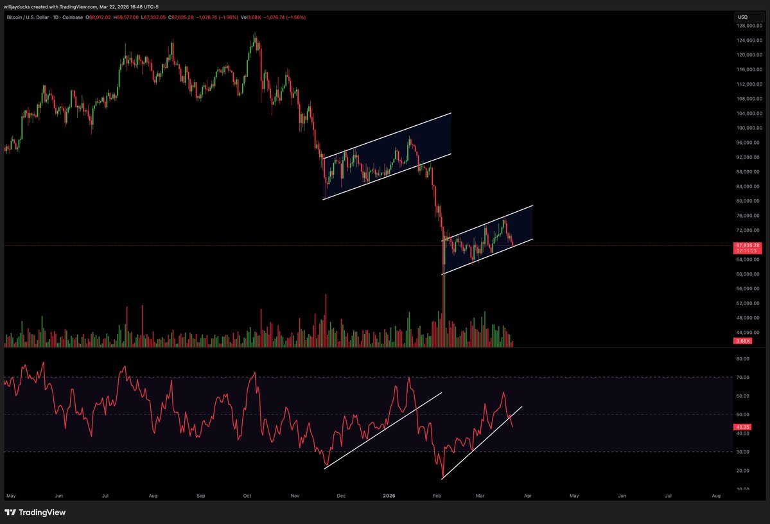Click the 70.00 RSI axis label
The height and width of the screenshot is (524, 770).
click(x=743, y=378)
